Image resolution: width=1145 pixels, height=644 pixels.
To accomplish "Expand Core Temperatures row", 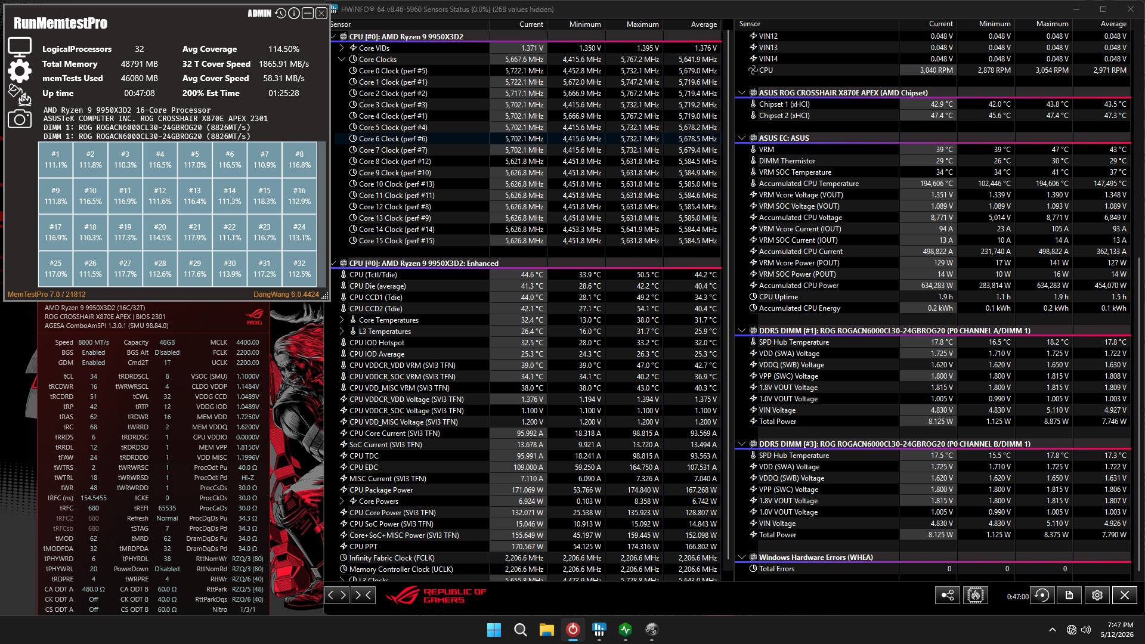I will (342, 320).
